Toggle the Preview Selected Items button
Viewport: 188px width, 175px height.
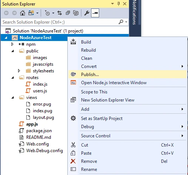tap(95, 13)
